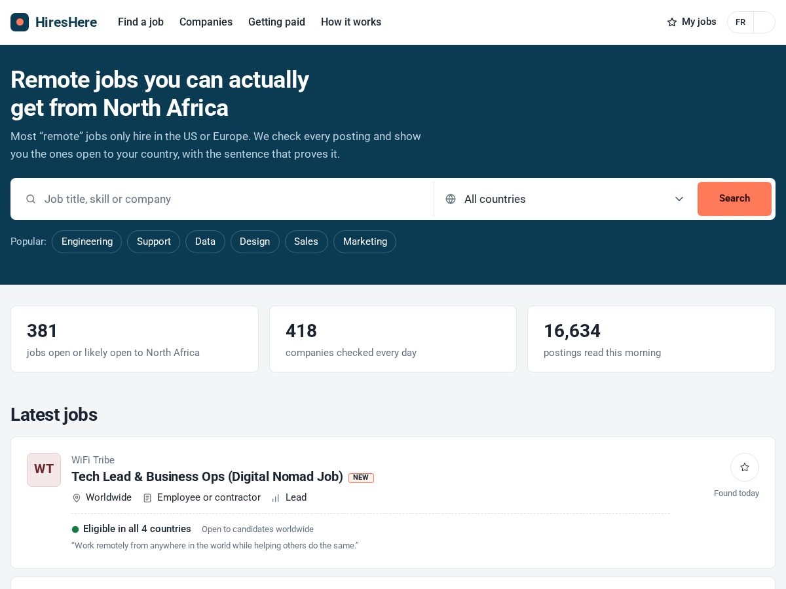Open Tech Lead & Business Ops job title
The width and height of the screenshot is (786, 589).
(207, 476)
